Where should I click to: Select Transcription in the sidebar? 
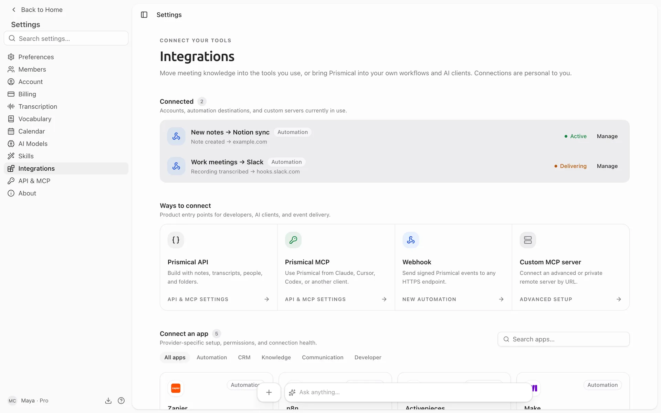click(66, 106)
